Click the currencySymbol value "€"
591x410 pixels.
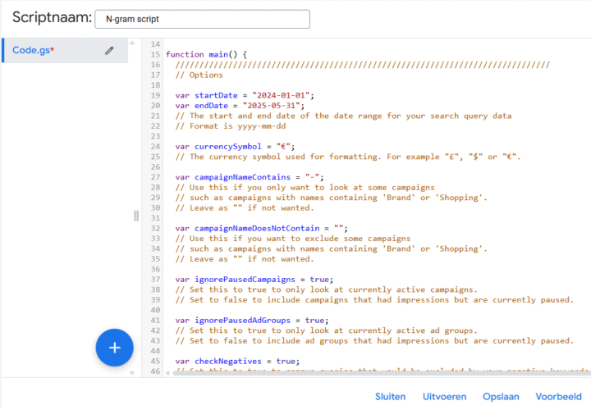click(283, 147)
